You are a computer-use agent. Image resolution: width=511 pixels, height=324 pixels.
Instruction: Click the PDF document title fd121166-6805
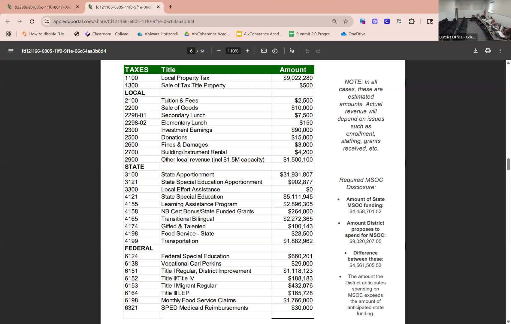[64, 51]
